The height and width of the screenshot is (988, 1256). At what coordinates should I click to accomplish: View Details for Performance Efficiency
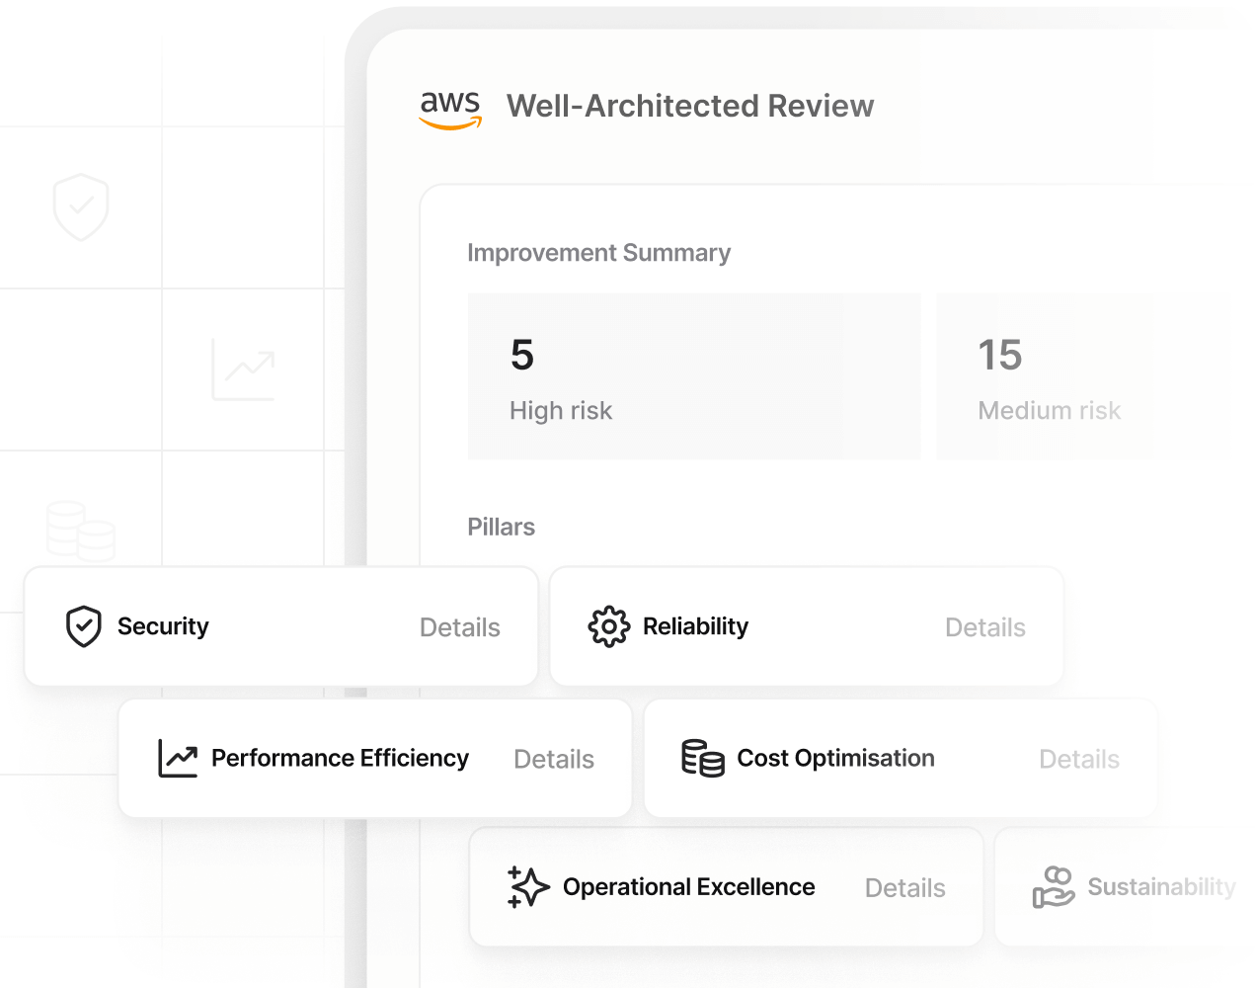pos(553,759)
